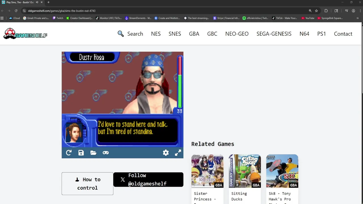This screenshot has width=363, height=204.
Task: Click the How to control button
Action: [x=87, y=184]
